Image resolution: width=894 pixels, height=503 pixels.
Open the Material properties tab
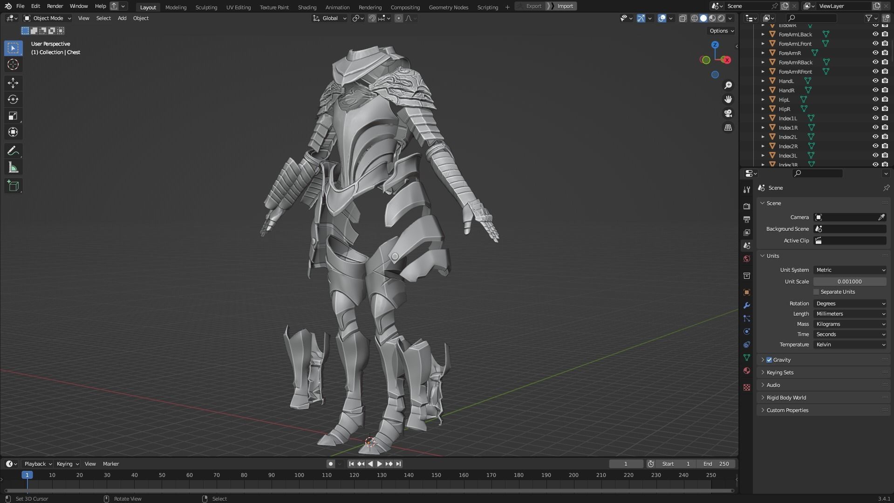click(747, 371)
